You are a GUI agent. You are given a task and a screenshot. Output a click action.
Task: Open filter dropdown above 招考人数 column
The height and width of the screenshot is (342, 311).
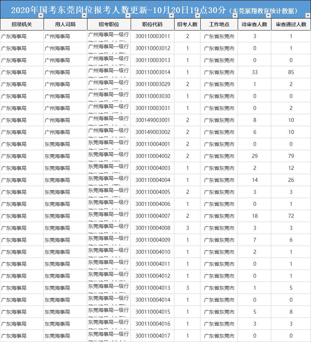coord(197,16)
